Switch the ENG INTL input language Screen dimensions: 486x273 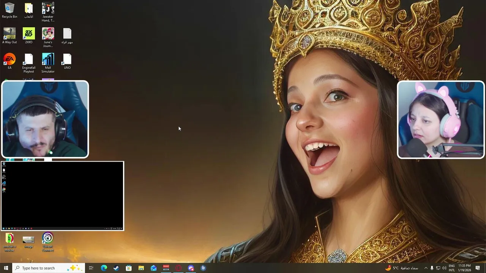452,268
